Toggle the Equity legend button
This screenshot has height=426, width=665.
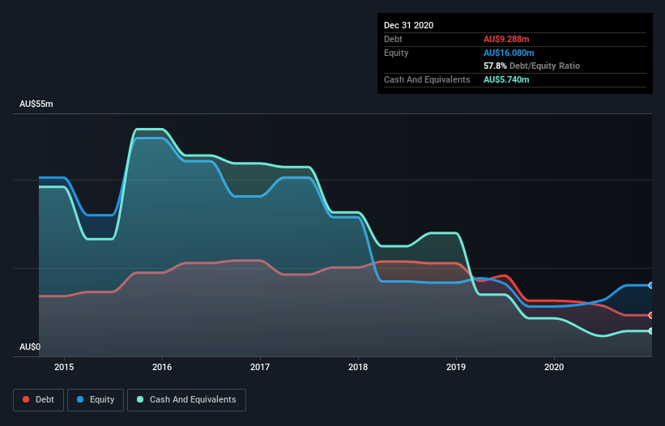coord(96,400)
